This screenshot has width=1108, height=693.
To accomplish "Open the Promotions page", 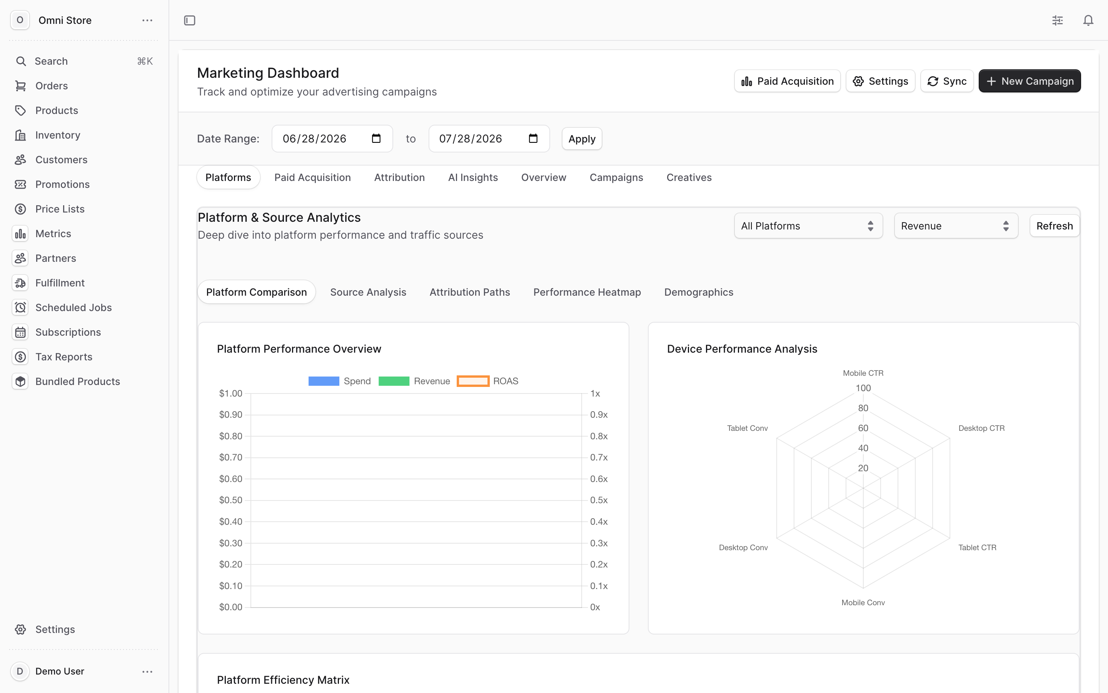I will coord(63,184).
